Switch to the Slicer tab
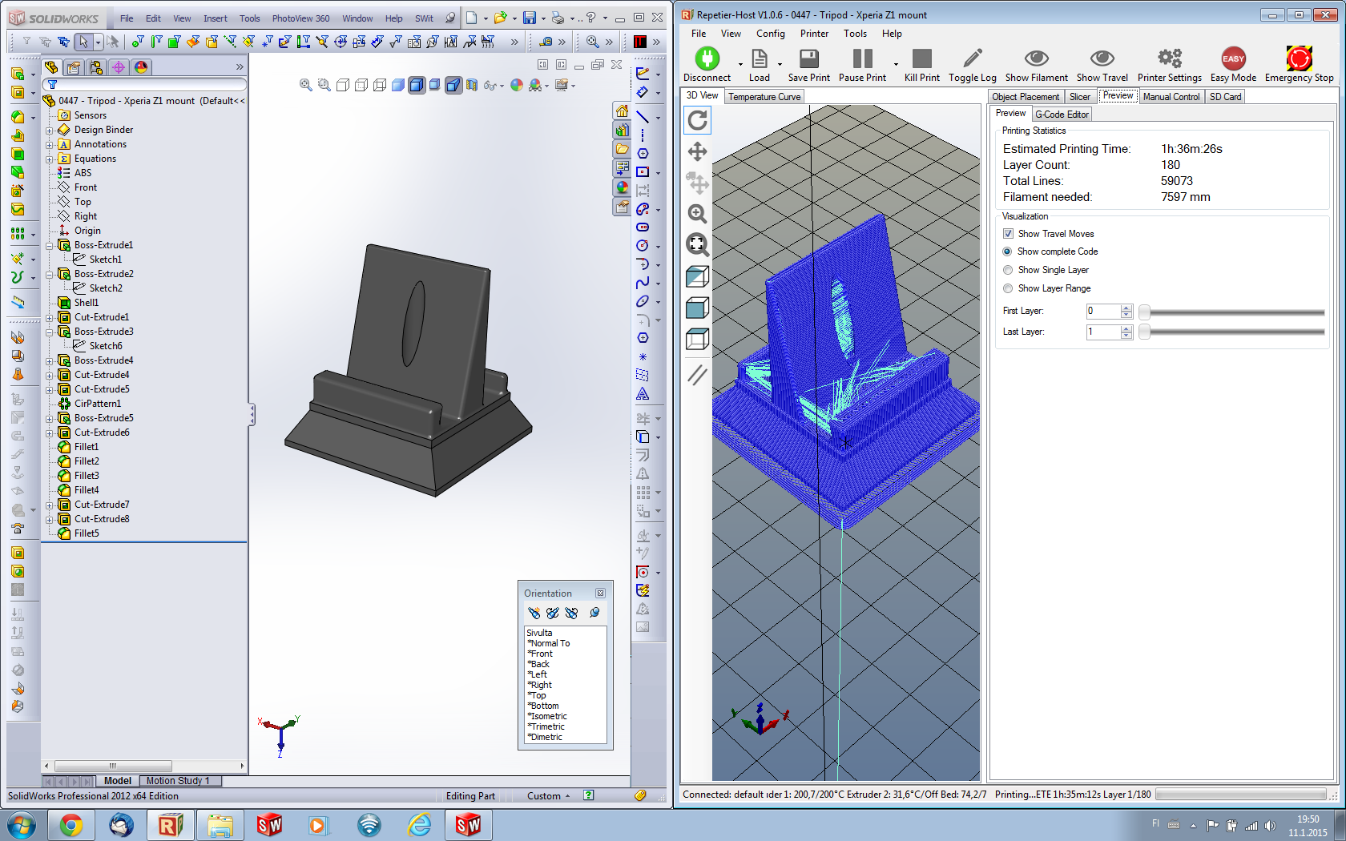 coord(1079,97)
